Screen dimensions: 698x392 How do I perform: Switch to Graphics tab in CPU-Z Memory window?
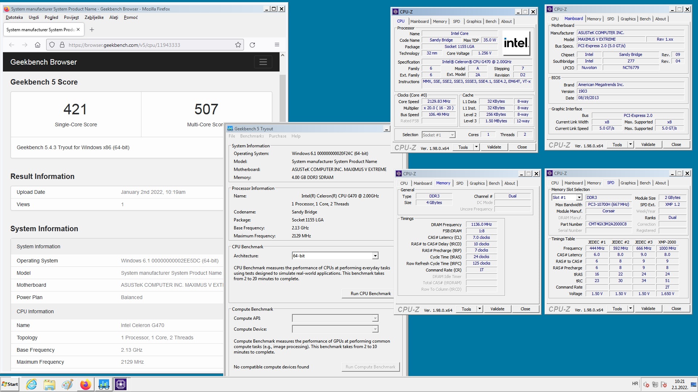pos(477,183)
